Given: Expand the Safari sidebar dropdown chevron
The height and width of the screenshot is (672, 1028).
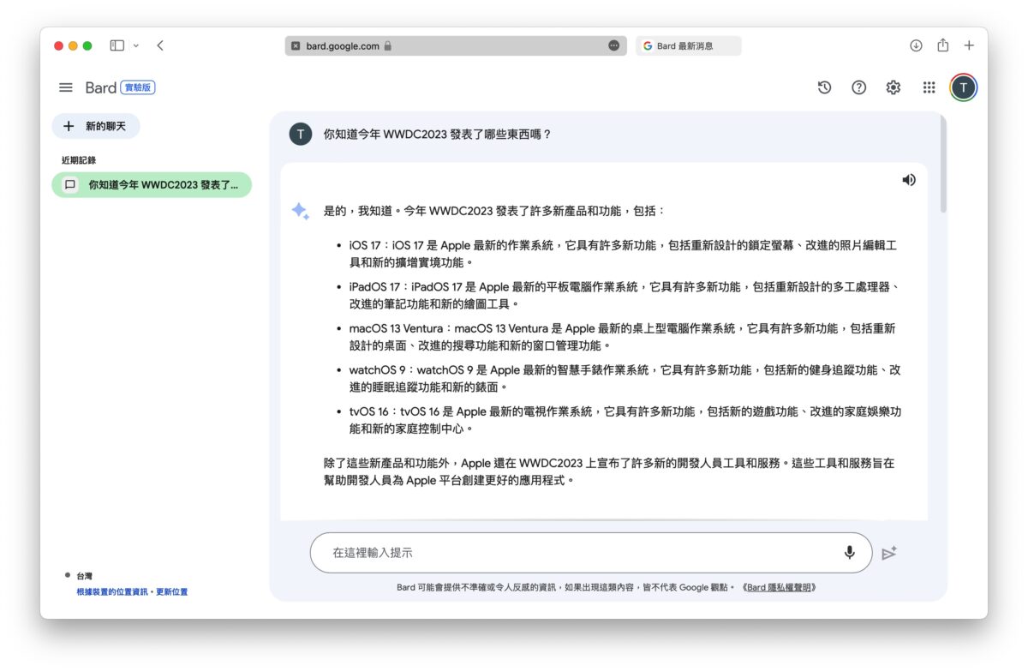Looking at the screenshot, I should pyautogui.click(x=136, y=45).
